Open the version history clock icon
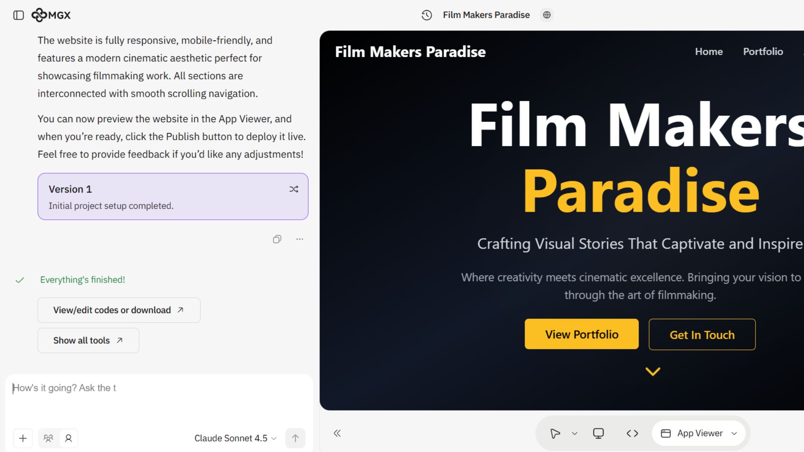The height and width of the screenshot is (452, 804). [x=426, y=15]
